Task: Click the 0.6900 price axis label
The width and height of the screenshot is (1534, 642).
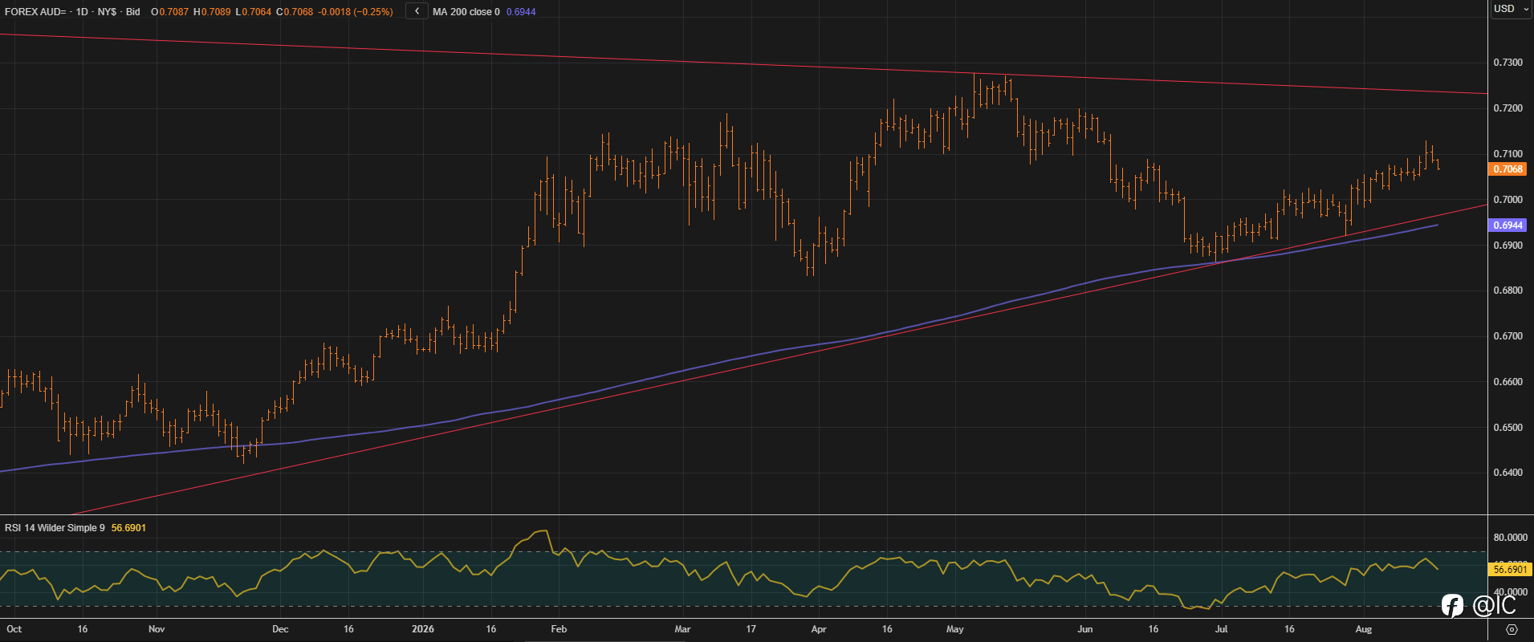Action: 1508,246
